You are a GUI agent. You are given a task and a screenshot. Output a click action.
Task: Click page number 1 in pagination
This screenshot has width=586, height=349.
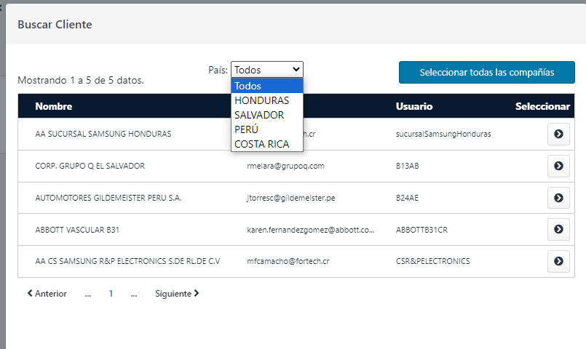pos(111,294)
